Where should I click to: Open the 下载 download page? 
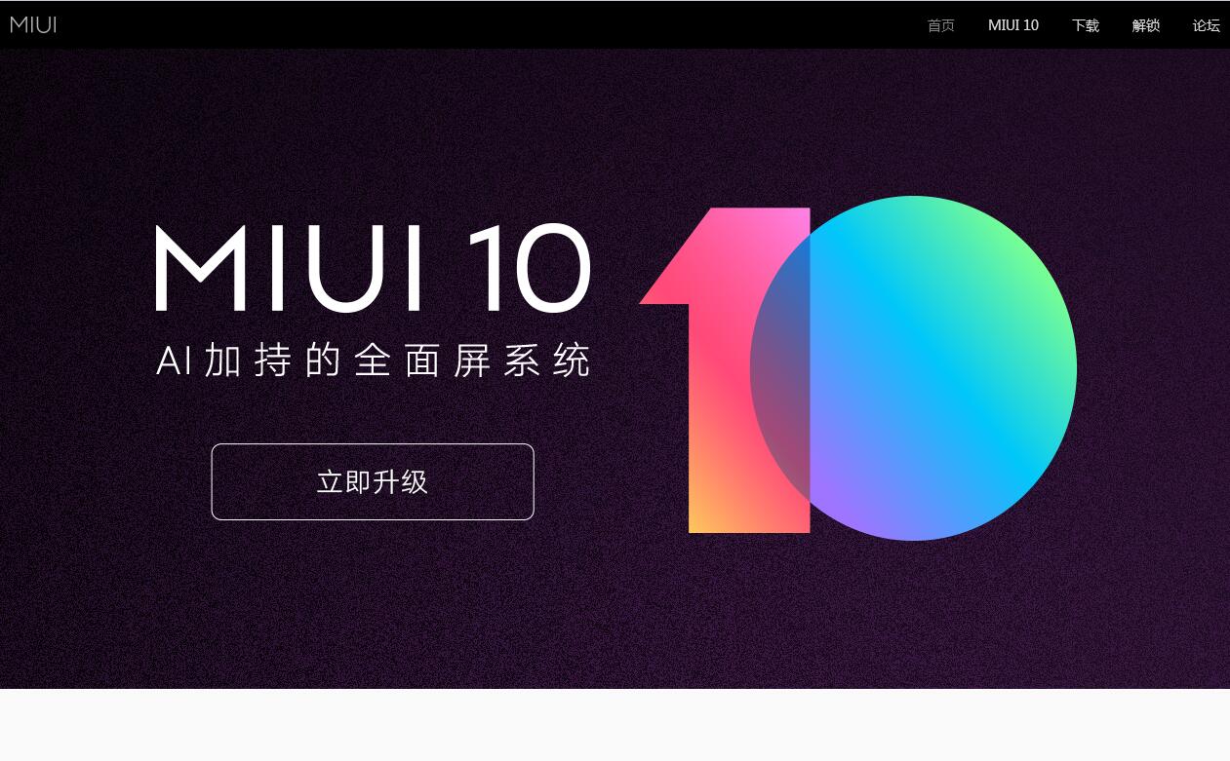click(x=1085, y=25)
